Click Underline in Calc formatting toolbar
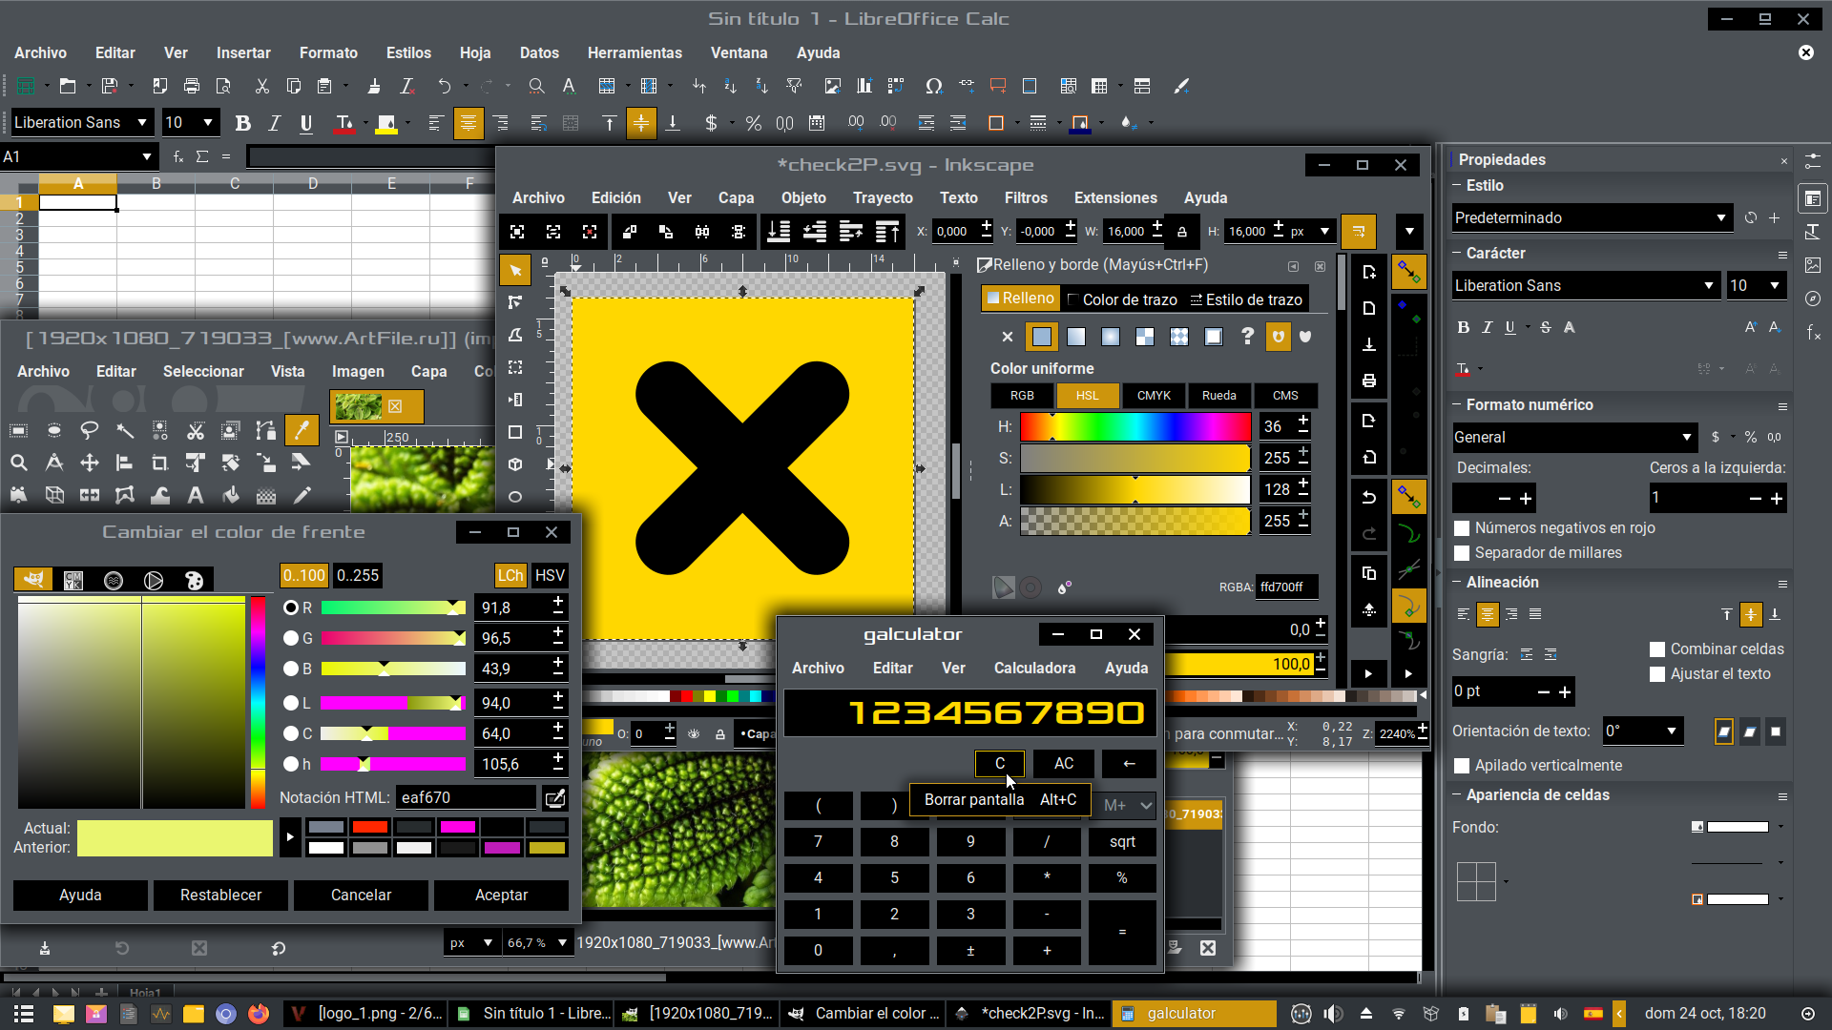The image size is (1832, 1030). [x=305, y=123]
